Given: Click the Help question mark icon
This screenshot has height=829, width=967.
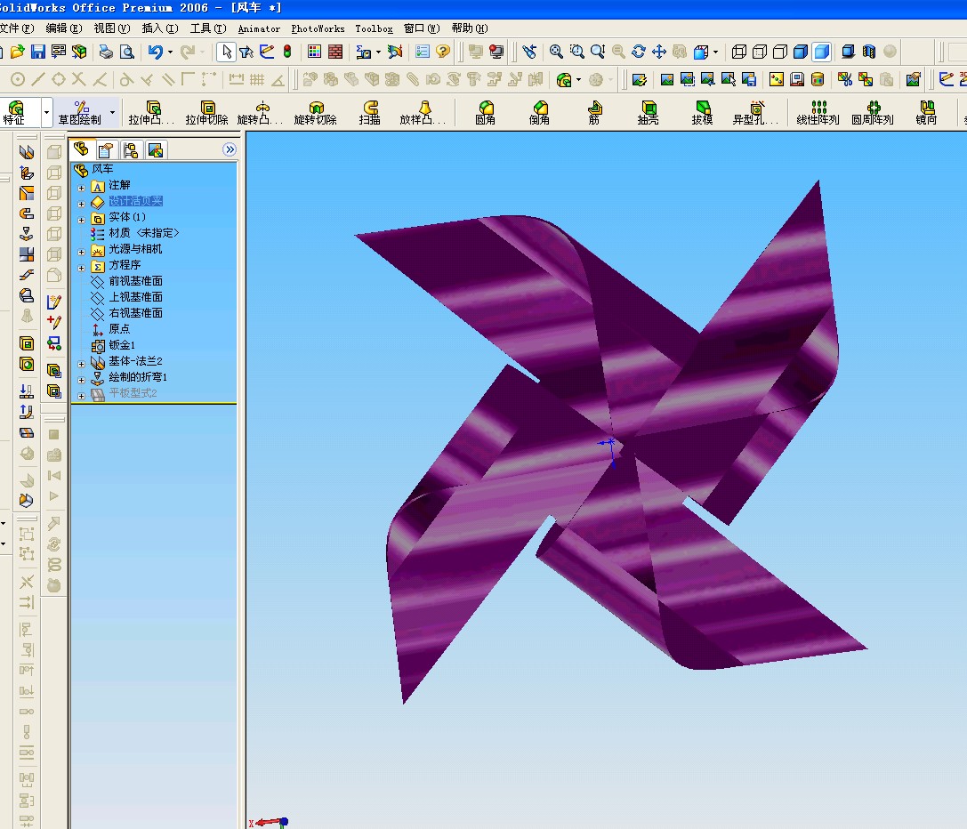Looking at the screenshot, I should point(443,52).
